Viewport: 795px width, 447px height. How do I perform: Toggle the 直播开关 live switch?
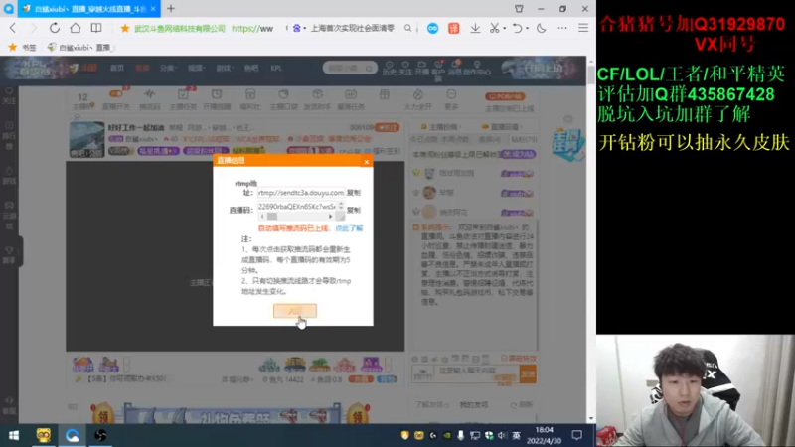coord(116,99)
